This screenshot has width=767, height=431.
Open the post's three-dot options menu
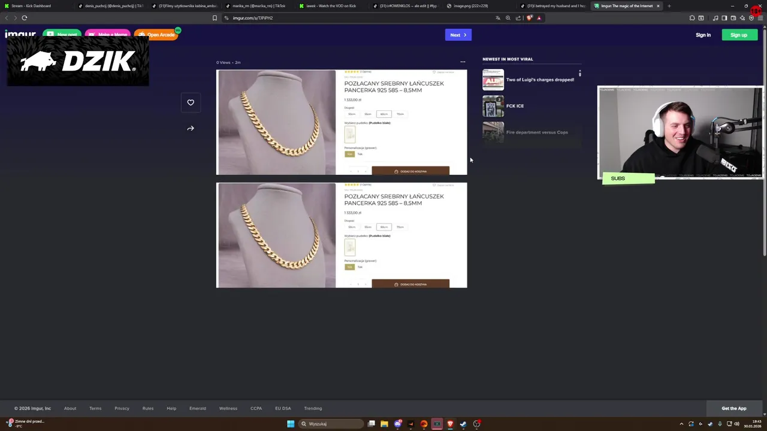[463, 62]
